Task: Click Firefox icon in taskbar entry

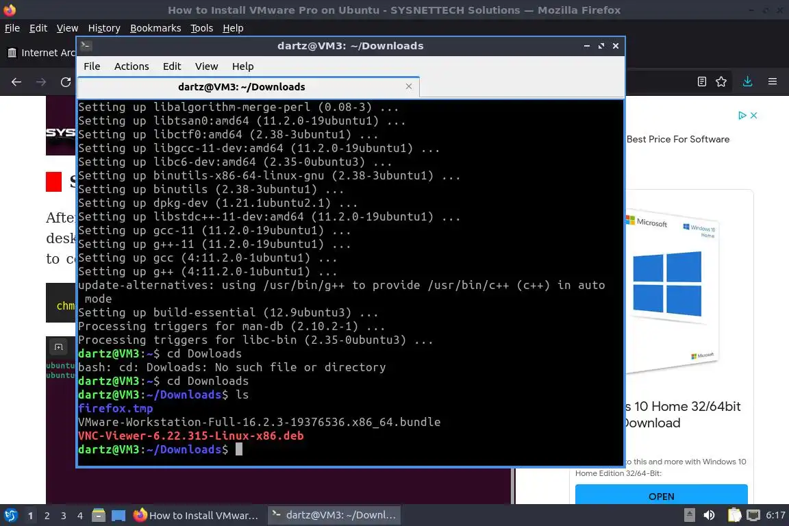Action: pyautogui.click(x=140, y=515)
